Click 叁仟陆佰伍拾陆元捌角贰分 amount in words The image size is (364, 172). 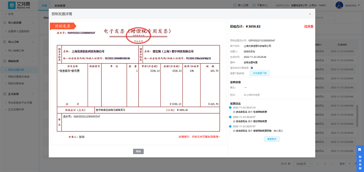coord(111,110)
